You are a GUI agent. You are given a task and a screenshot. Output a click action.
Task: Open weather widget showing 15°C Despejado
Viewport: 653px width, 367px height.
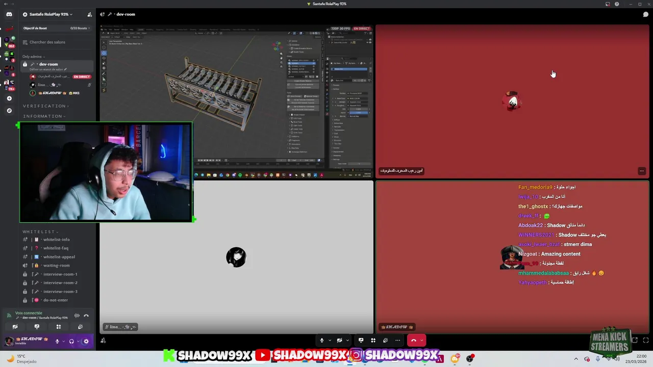[21, 359]
